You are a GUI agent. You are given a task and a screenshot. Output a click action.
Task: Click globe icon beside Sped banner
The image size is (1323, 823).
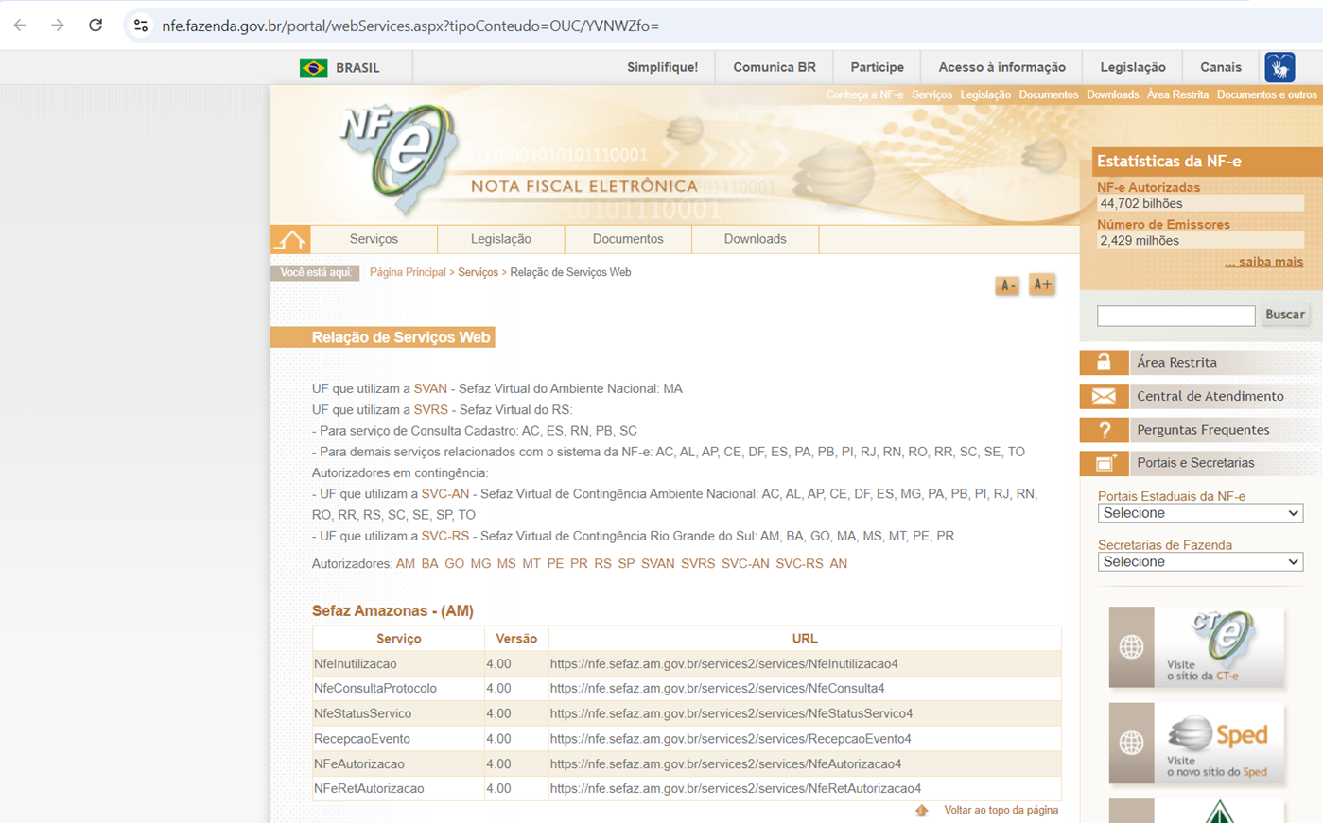[x=1131, y=743]
